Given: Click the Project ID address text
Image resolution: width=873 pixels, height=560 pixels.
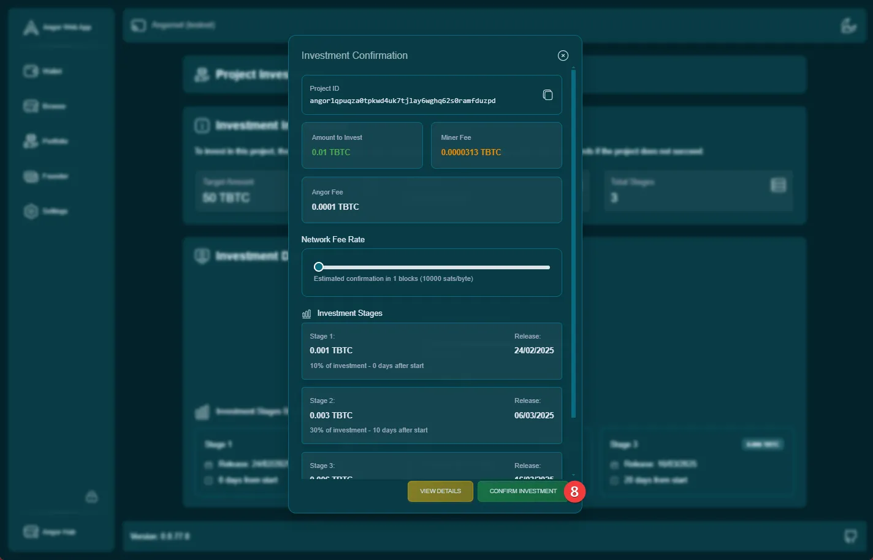Looking at the screenshot, I should [x=402, y=101].
